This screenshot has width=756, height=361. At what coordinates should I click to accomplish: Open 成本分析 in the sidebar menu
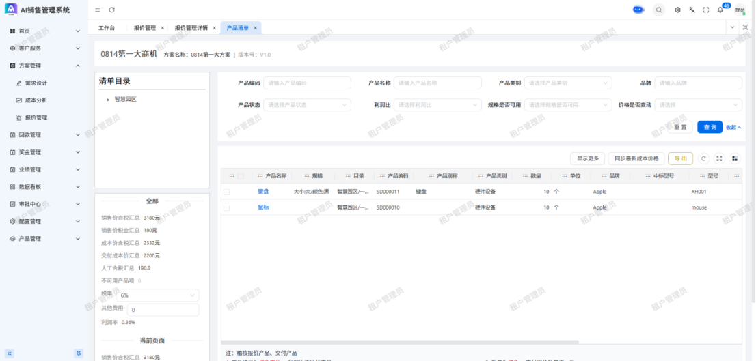[x=36, y=100]
